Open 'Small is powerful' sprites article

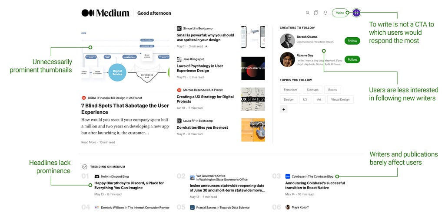205,38
